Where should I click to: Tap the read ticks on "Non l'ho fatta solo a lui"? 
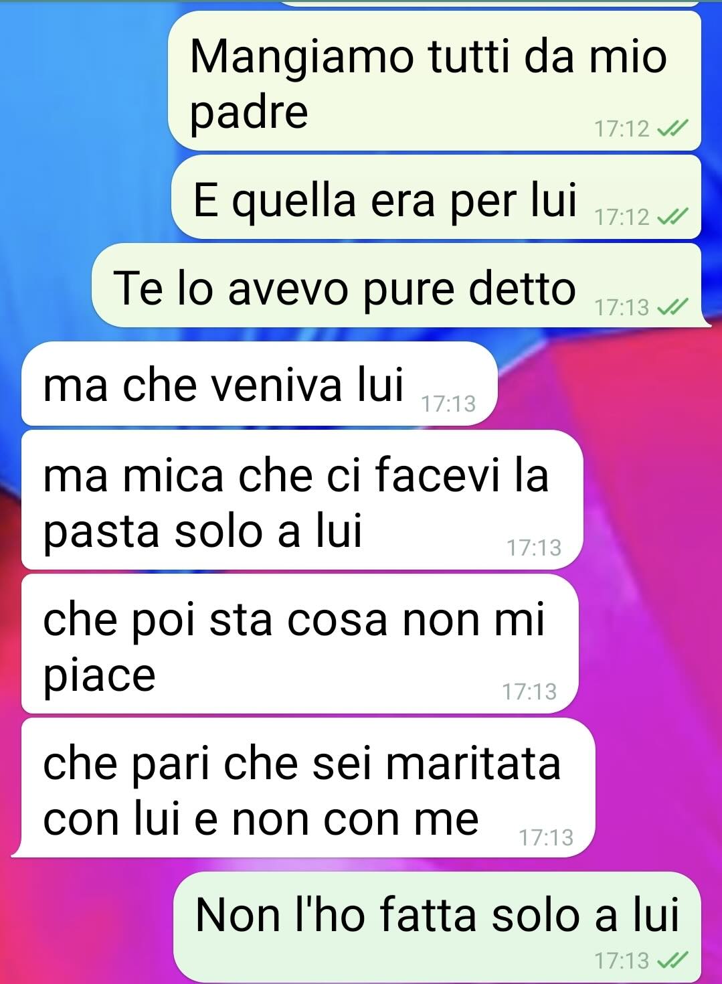click(670, 961)
